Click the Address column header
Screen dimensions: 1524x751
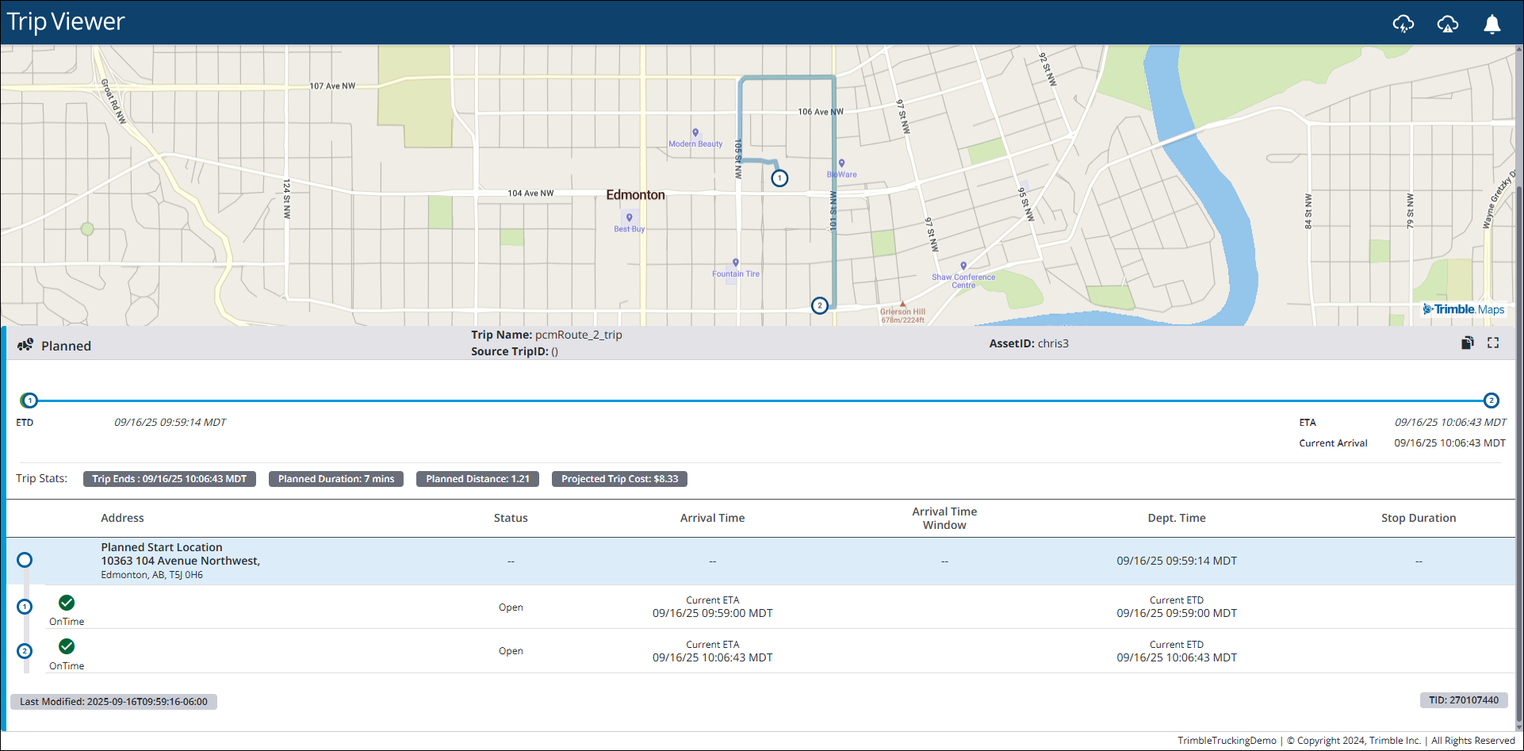coord(122,518)
